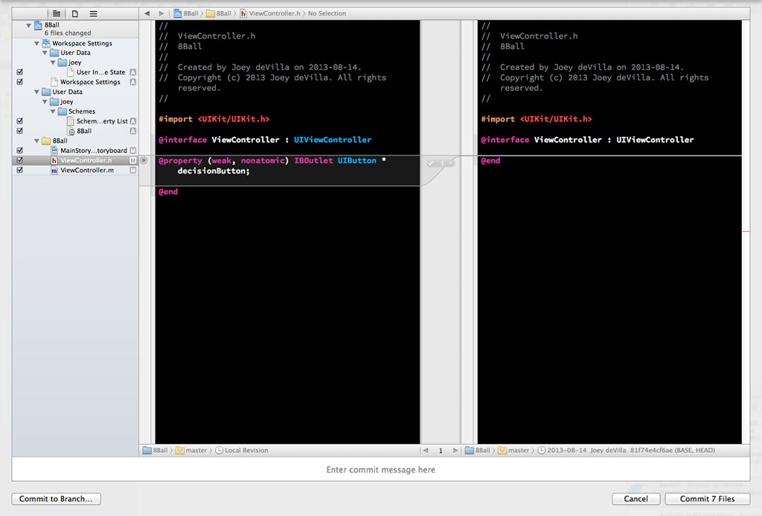
Task: Click the Cancel button
Action: click(635, 499)
